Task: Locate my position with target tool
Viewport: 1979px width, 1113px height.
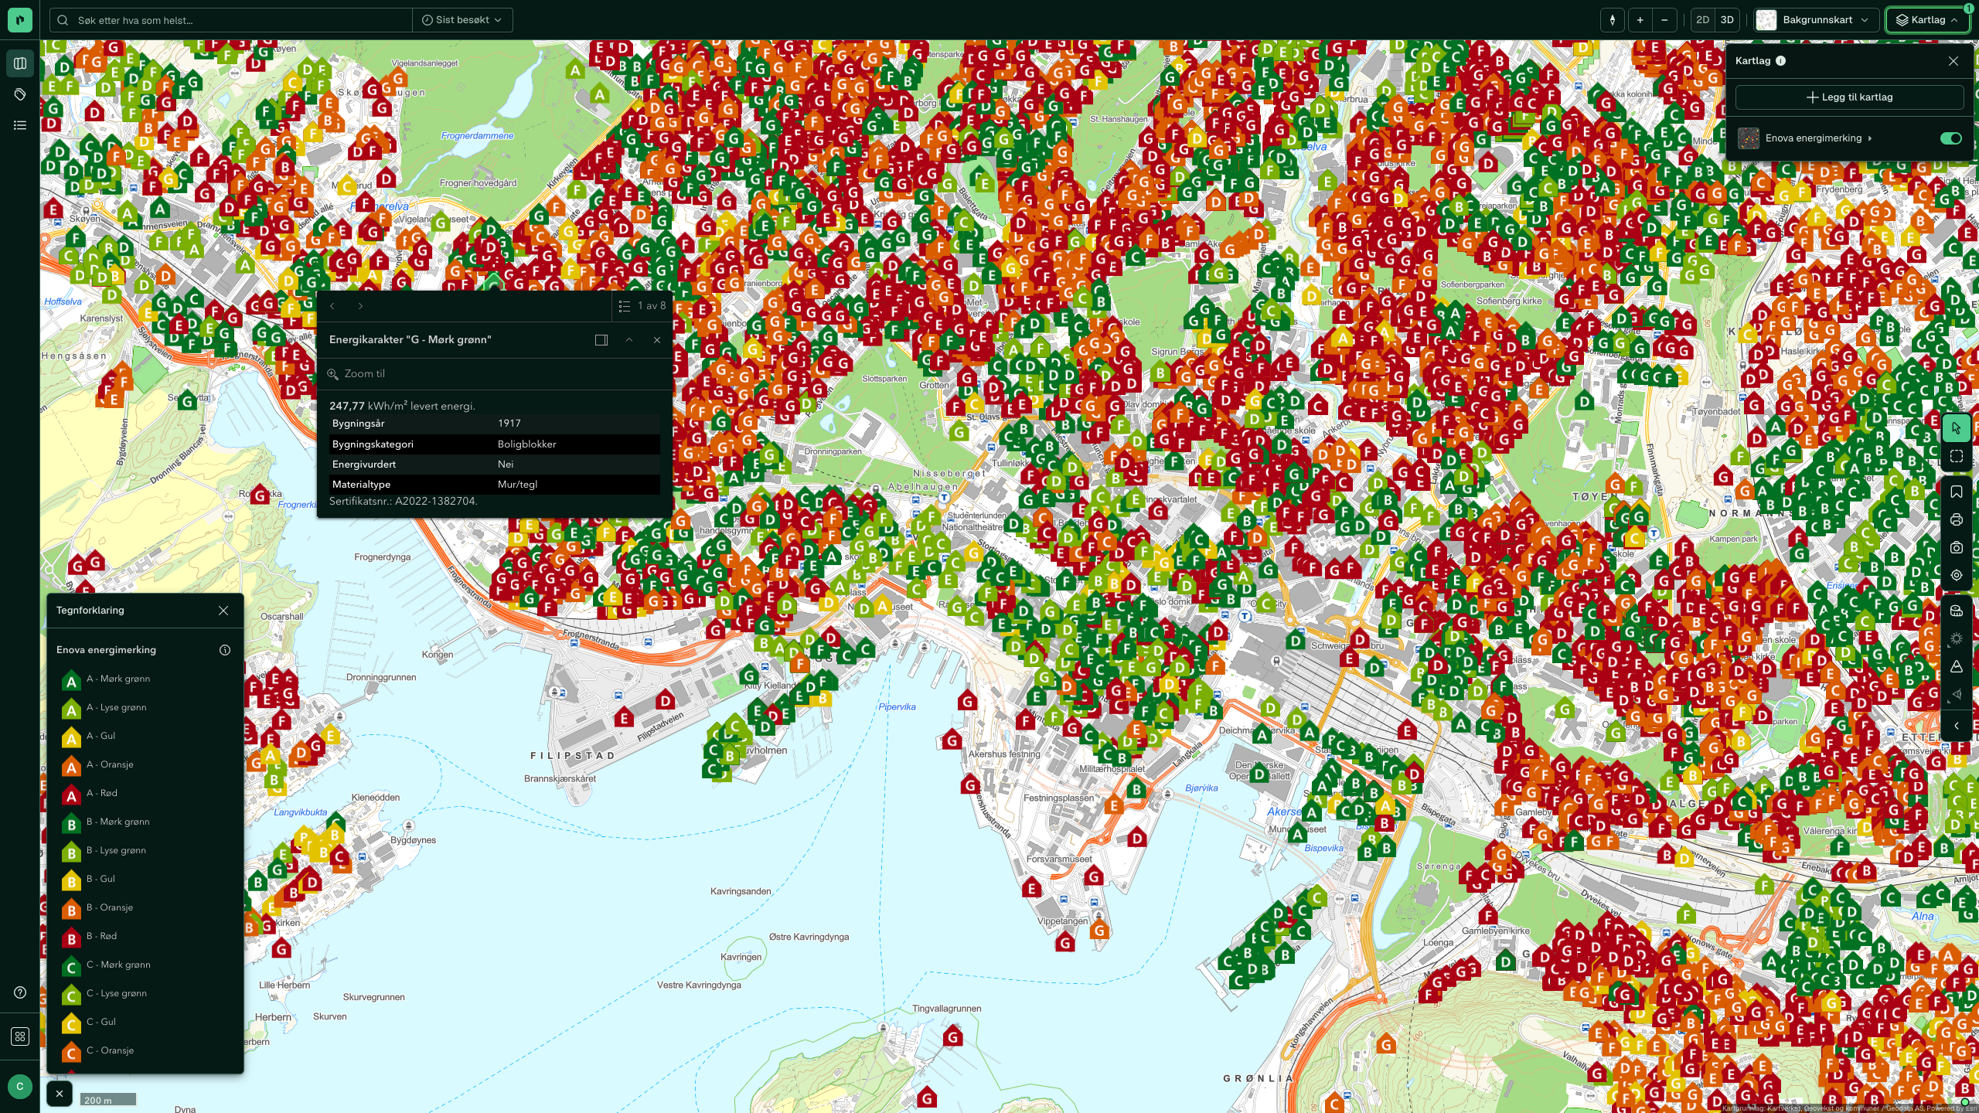Action: coord(1957,575)
